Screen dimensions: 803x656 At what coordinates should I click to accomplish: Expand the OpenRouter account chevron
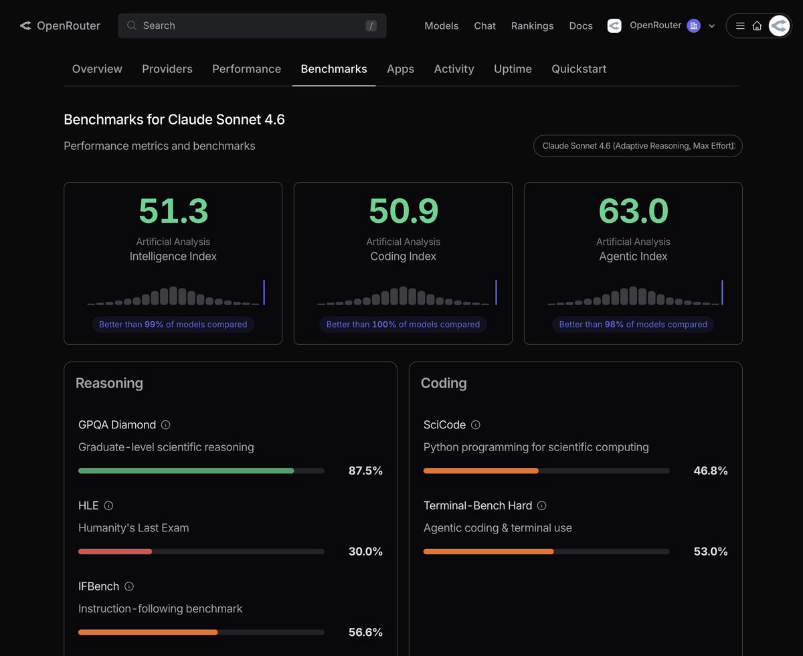click(x=712, y=26)
